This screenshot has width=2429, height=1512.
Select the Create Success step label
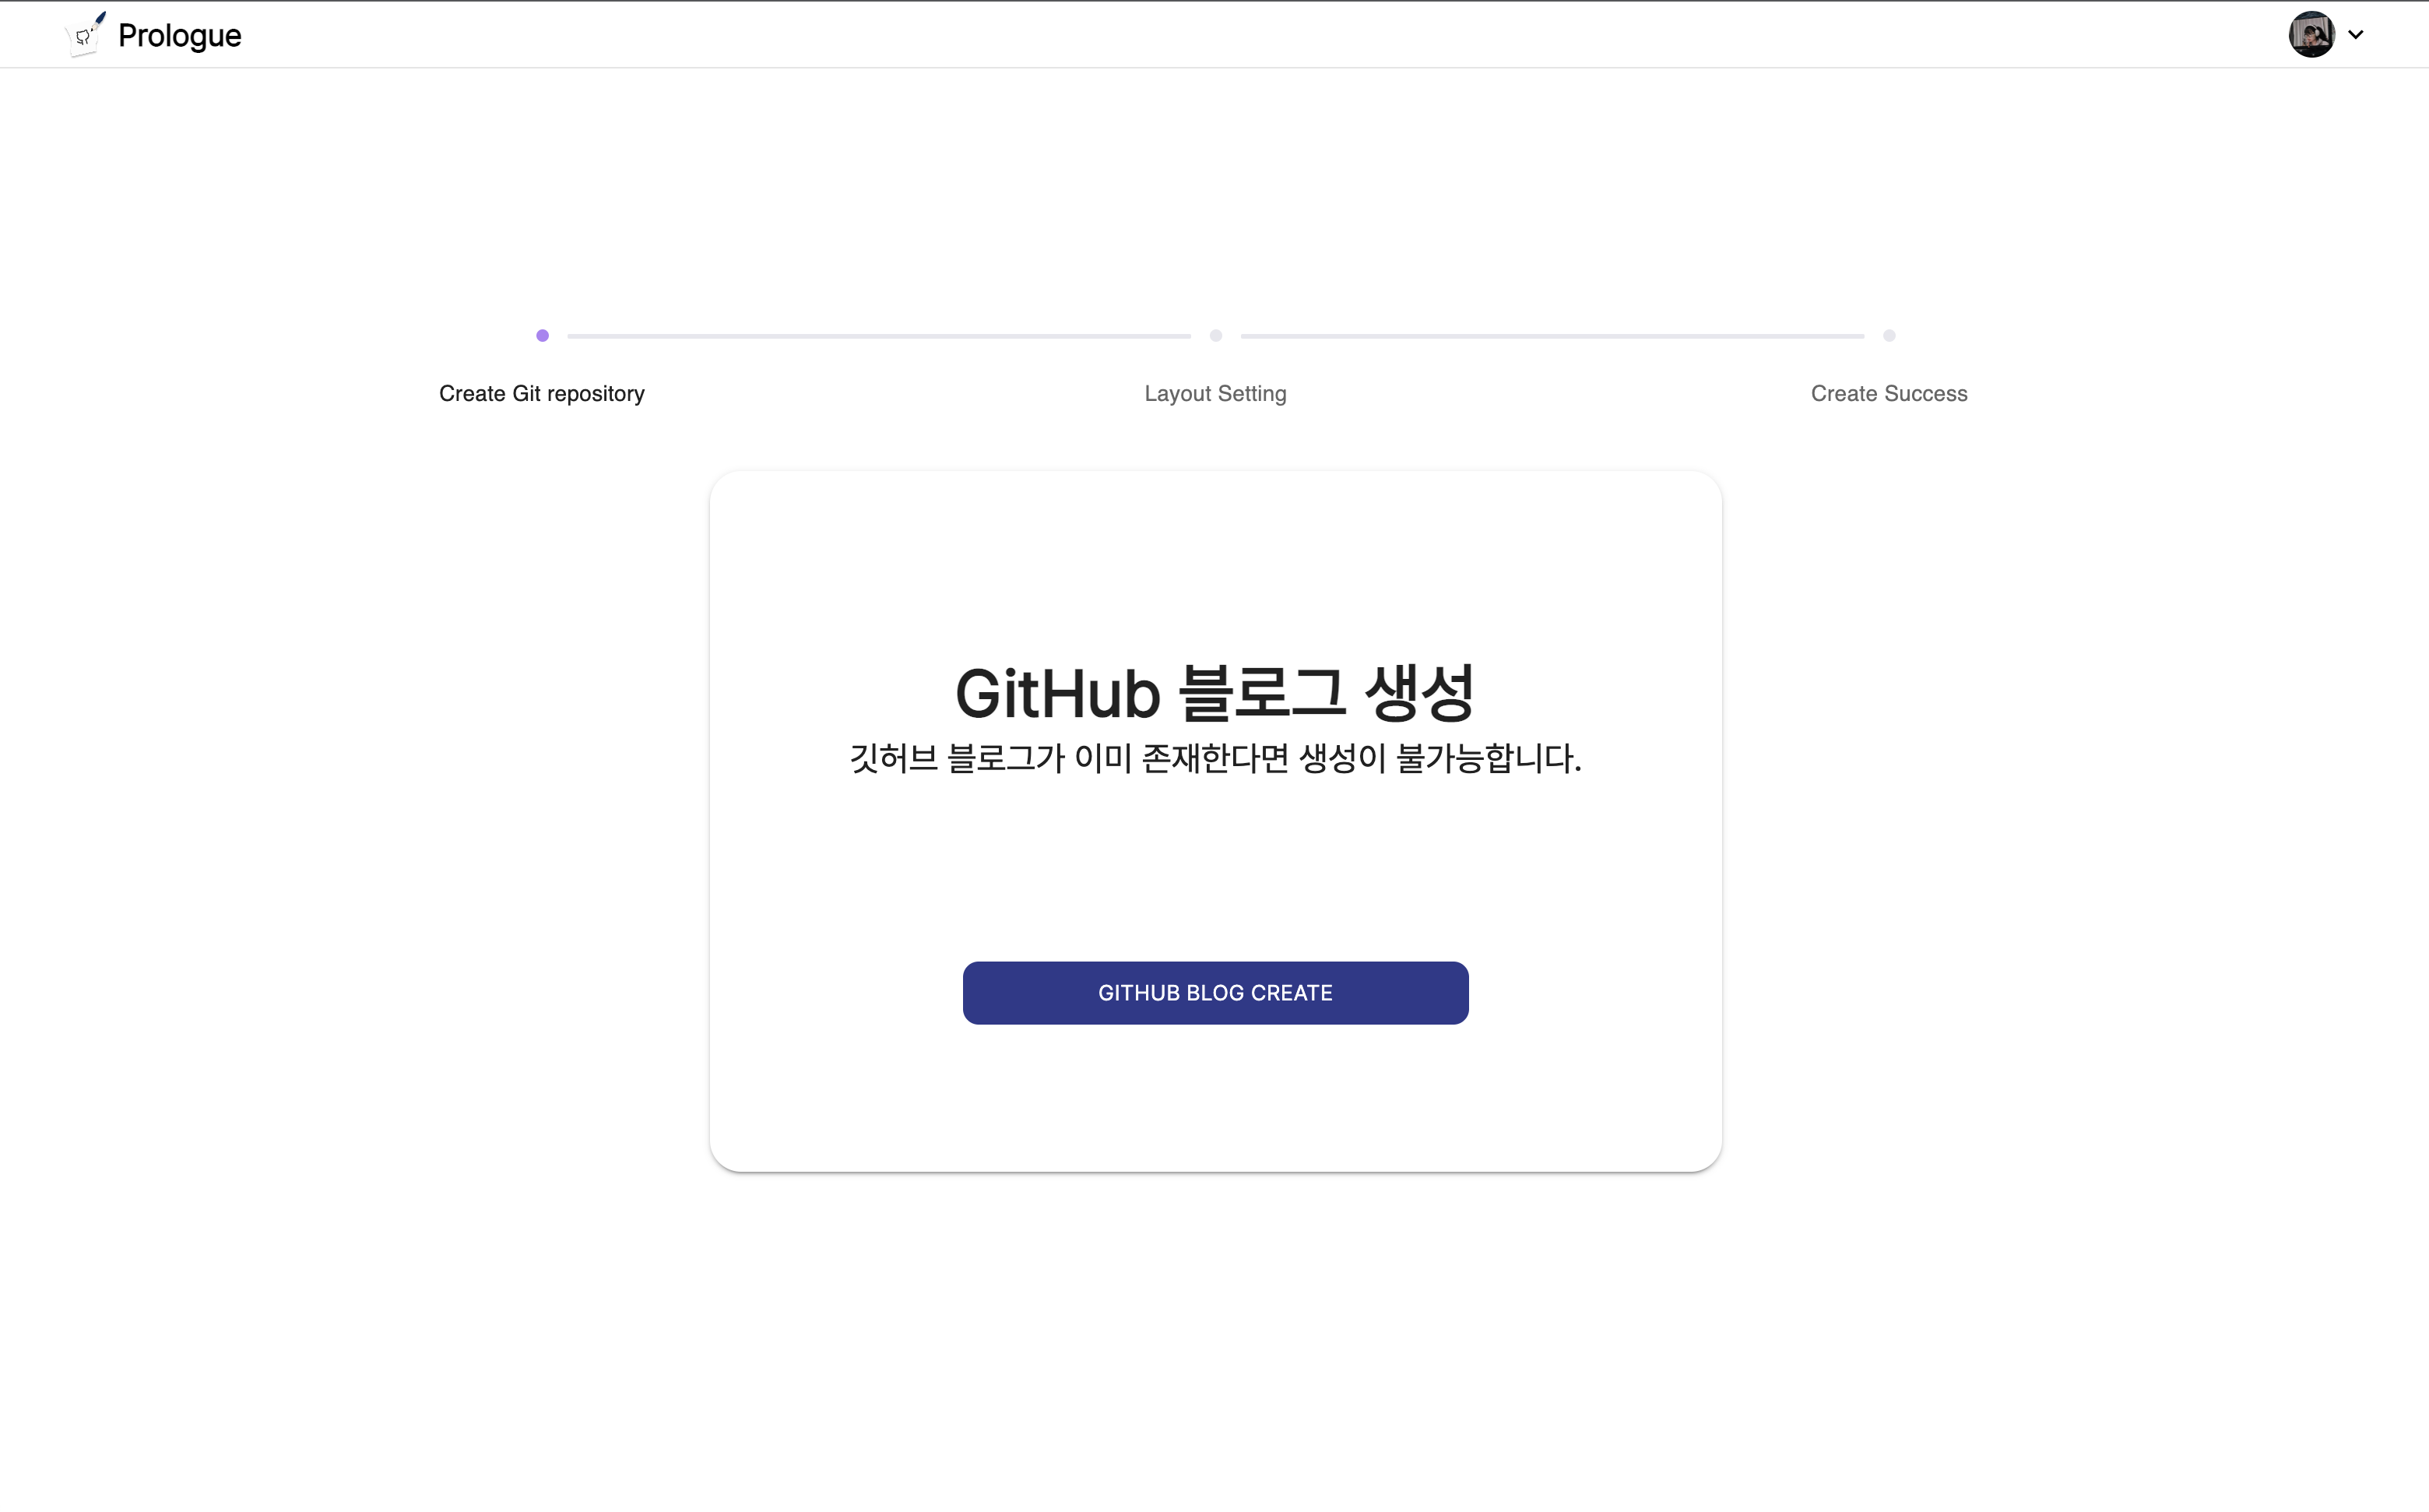click(1889, 394)
